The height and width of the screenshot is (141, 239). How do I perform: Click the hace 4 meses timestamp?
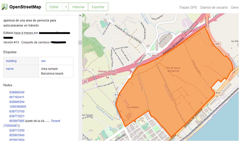[24, 33]
